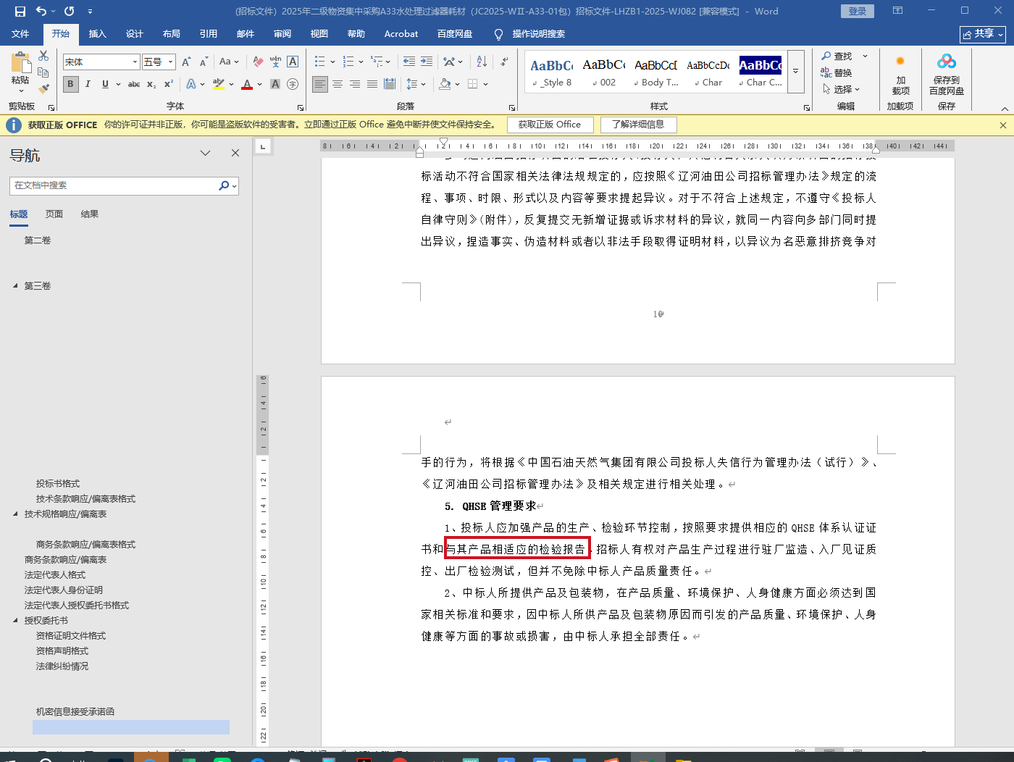Undo the last action
1014x762 pixels.
point(41,11)
